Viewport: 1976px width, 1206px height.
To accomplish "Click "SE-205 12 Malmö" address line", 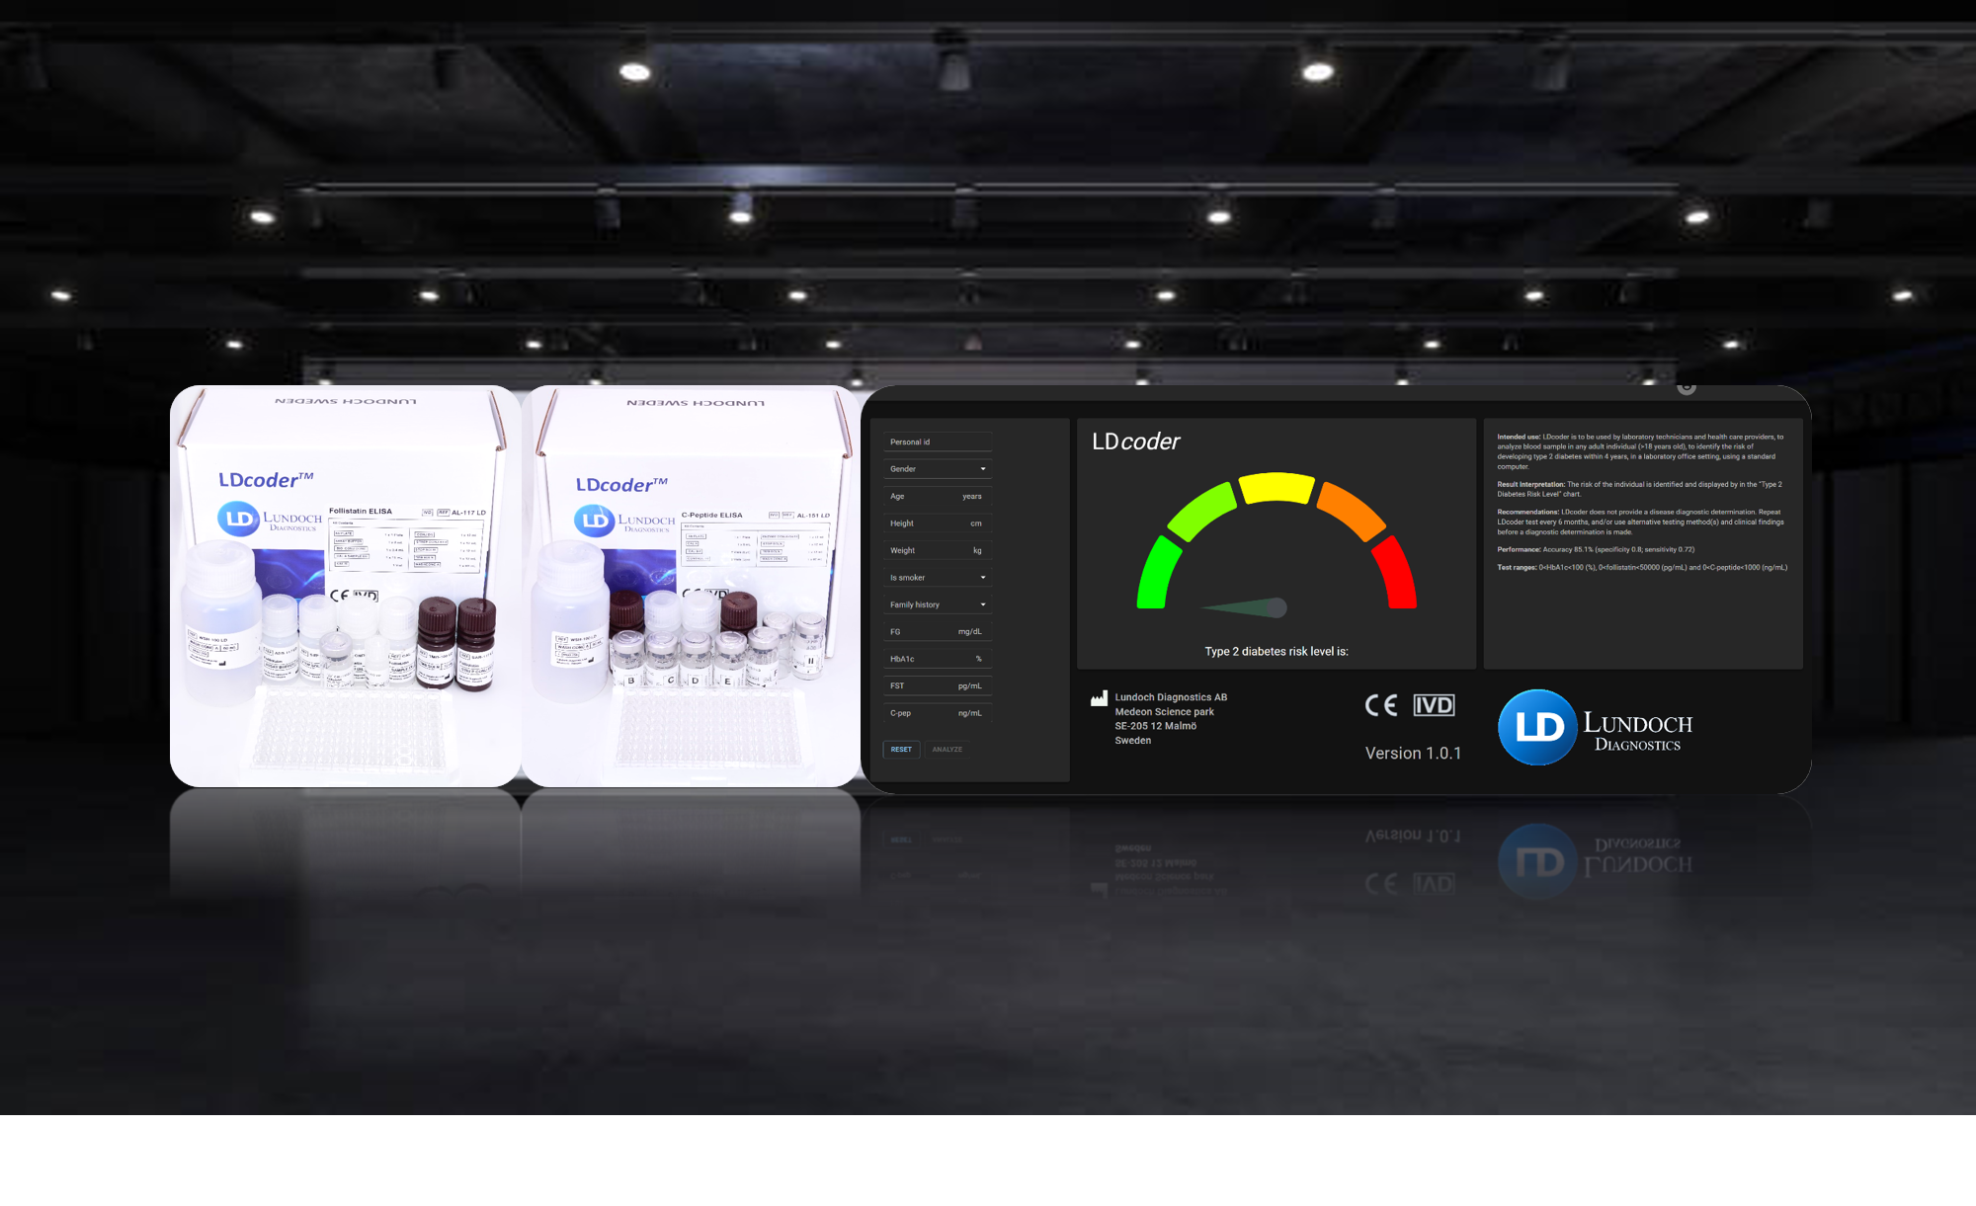I will coord(1155,726).
